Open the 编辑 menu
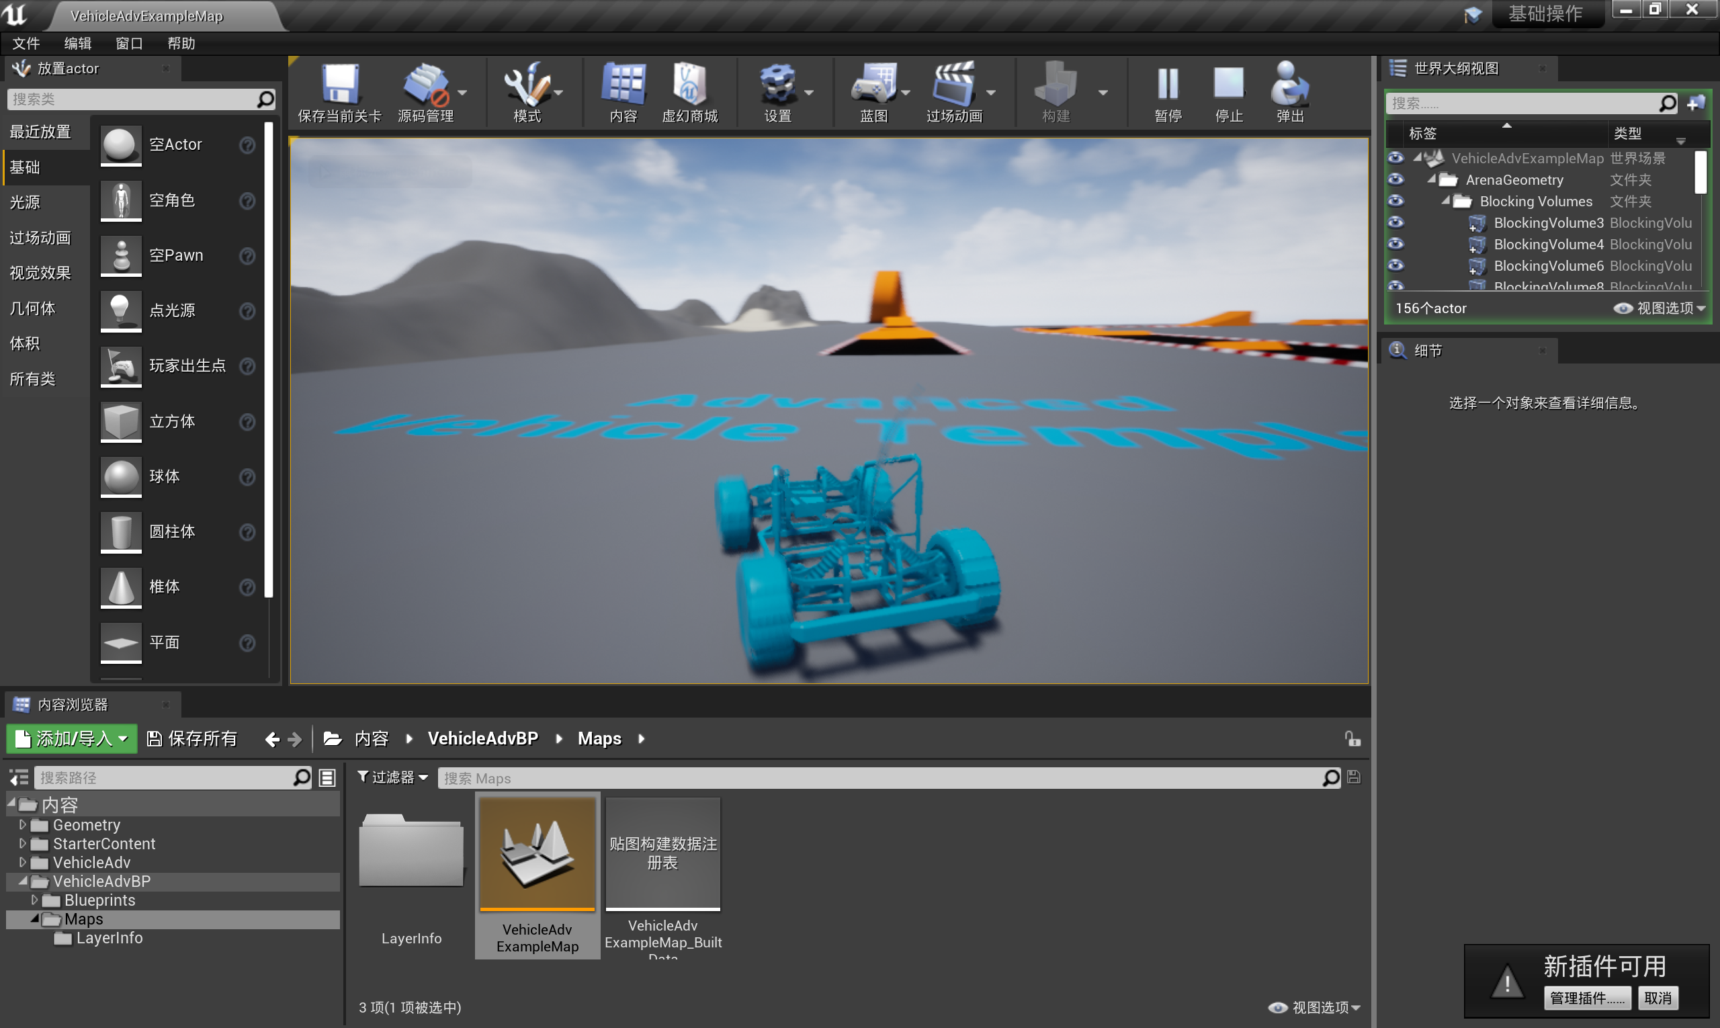This screenshot has width=1720, height=1028. pos(77,43)
